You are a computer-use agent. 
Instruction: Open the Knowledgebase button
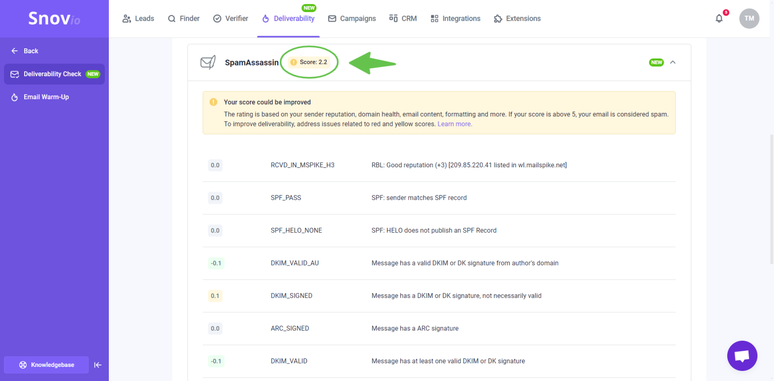click(46, 365)
